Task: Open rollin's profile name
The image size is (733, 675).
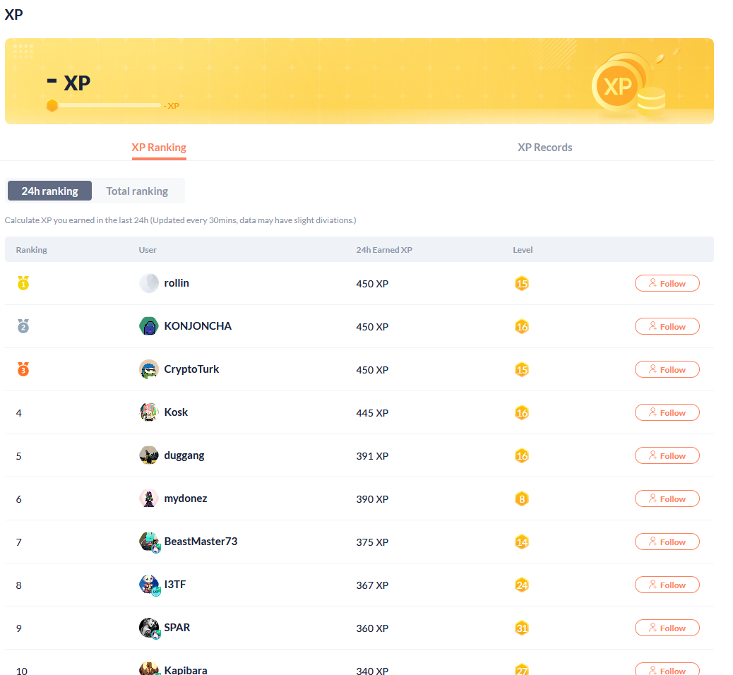Action: coord(177,283)
